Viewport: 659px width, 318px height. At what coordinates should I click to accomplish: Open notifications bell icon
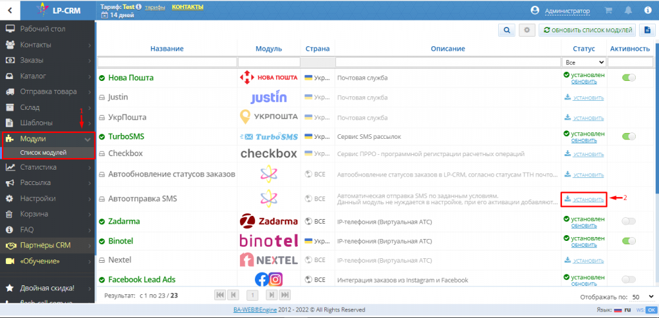click(x=628, y=11)
